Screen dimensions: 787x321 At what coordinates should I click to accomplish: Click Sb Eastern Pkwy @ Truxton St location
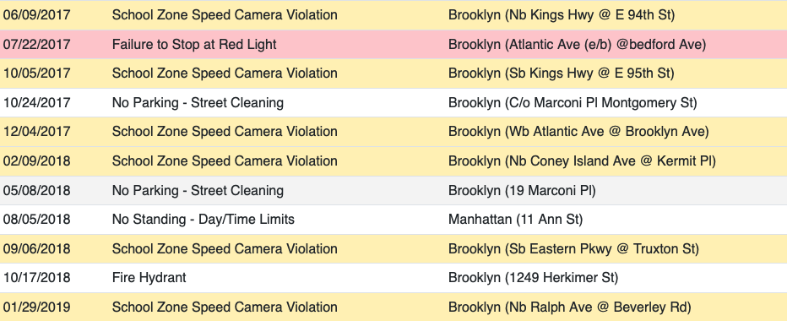tap(573, 248)
